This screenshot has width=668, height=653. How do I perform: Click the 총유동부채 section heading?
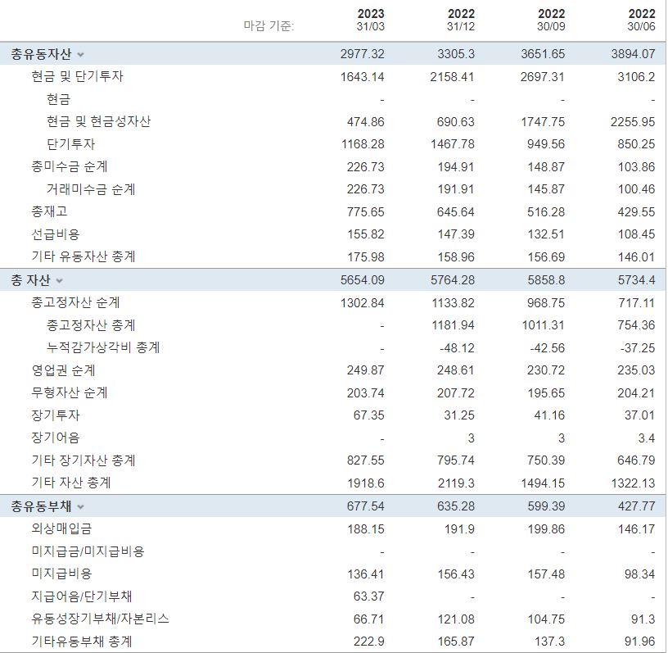pyautogui.click(x=41, y=506)
